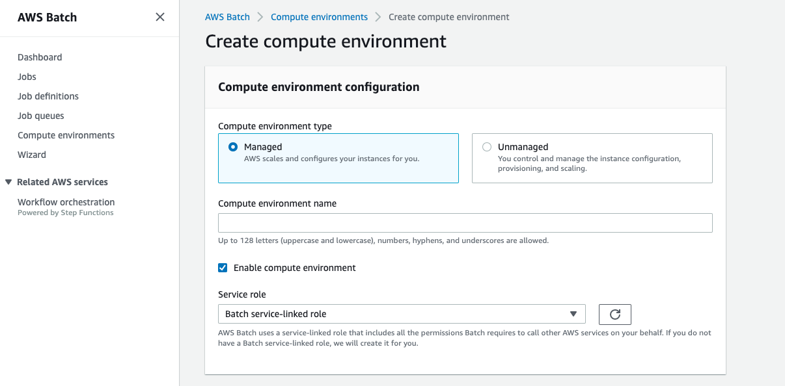The image size is (785, 386).
Task: Open Job definitions in the sidebar
Action: tap(48, 96)
